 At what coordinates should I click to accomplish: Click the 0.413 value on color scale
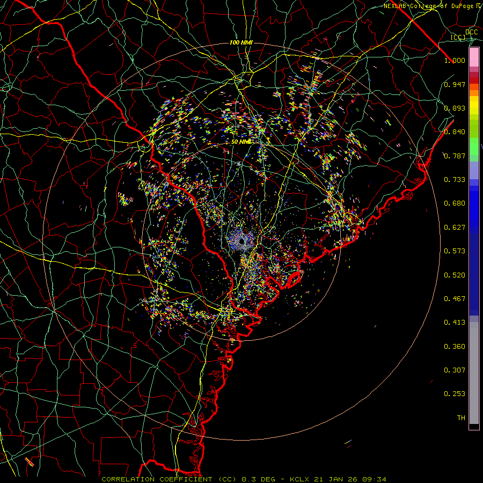pos(455,323)
